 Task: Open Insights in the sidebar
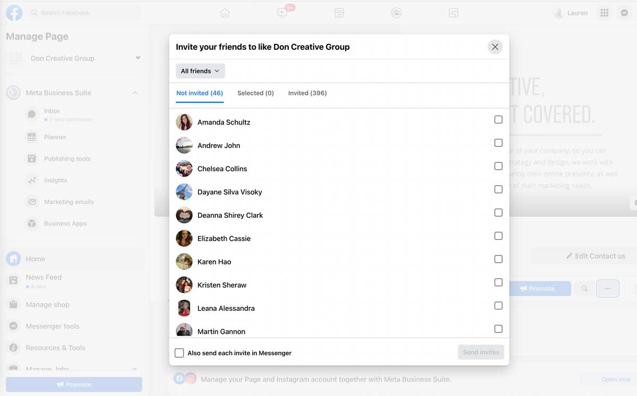[x=56, y=180]
